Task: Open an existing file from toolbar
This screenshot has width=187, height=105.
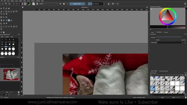Action: pos(6,4)
